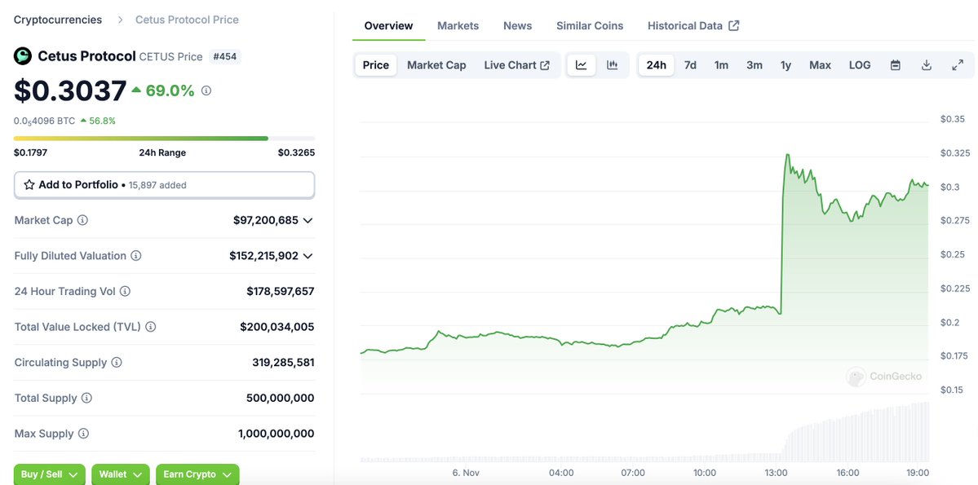Select the Market Cap chart toggle
This screenshot has height=485, width=978.
(436, 65)
